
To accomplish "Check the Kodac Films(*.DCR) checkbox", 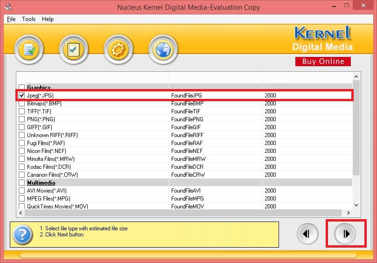I will [21, 167].
